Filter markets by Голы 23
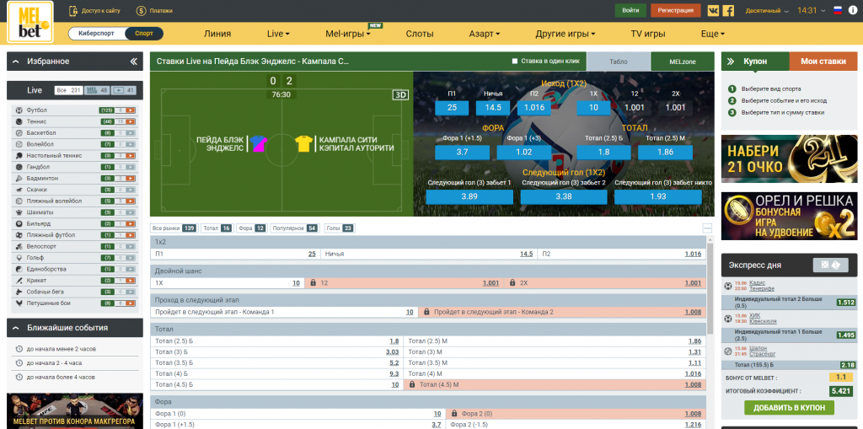Viewport: 863px width, 429px height. point(340,228)
